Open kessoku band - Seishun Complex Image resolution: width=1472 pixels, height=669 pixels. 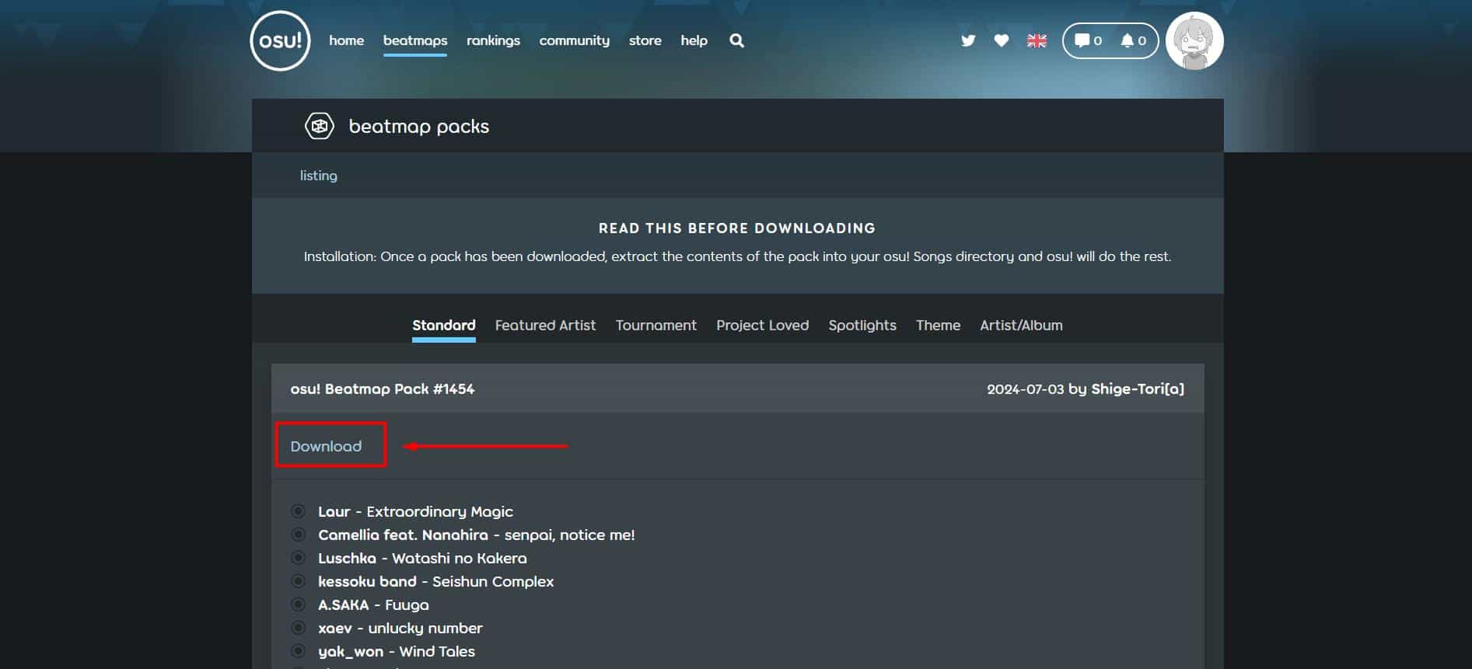[435, 581]
